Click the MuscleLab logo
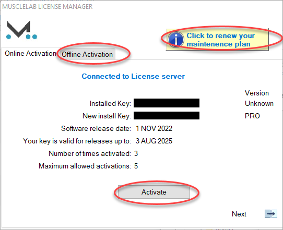Viewport: 283px width, 230px height. 21,30
